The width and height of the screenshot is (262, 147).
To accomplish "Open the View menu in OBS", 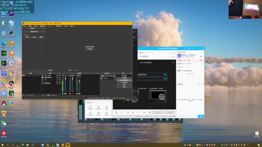I will point(36,26).
